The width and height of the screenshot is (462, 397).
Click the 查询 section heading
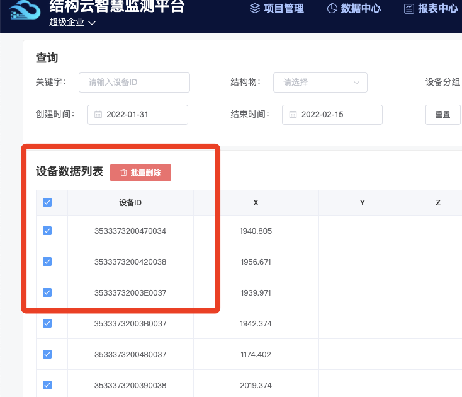coord(47,57)
